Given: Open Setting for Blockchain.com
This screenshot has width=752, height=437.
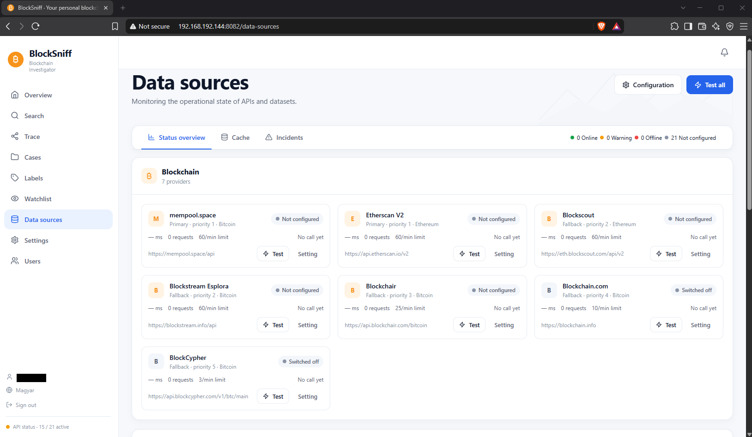Looking at the screenshot, I should (701, 325).
